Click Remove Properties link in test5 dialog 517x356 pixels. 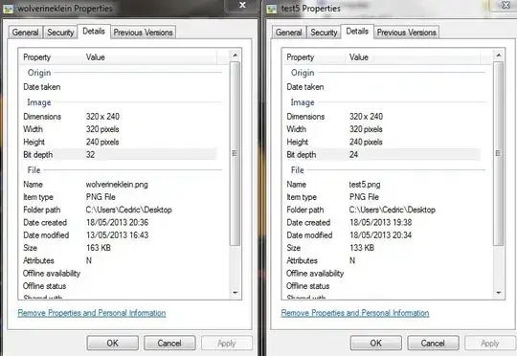click(x=355, y=313)
